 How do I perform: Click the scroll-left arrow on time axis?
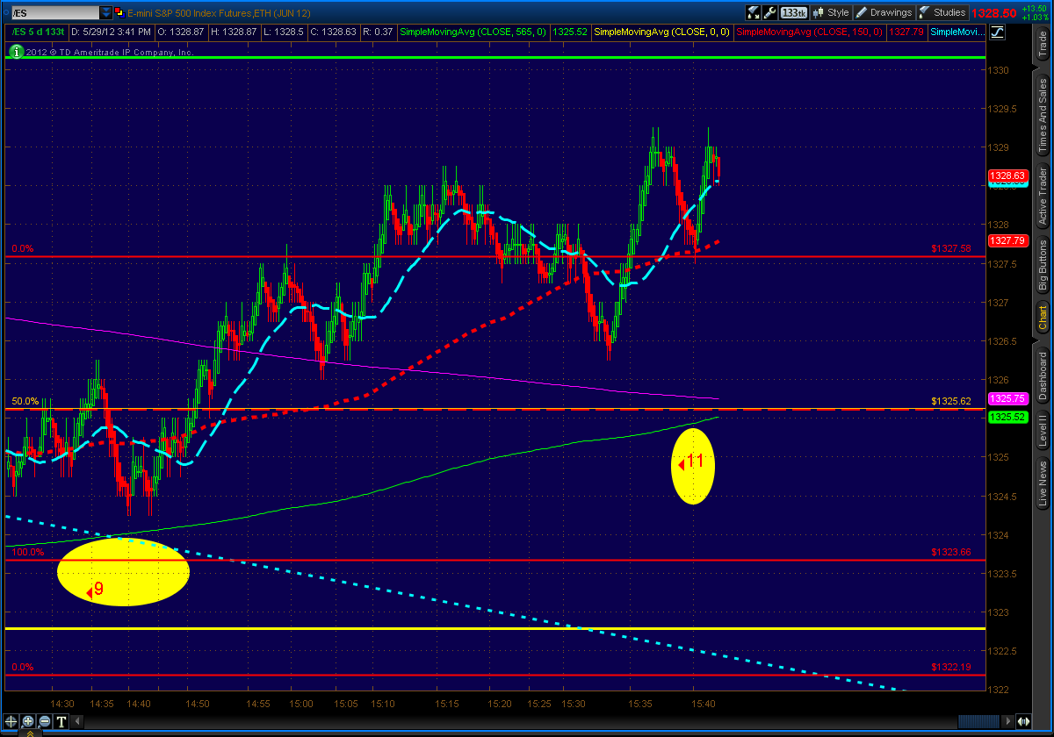pyautogui.click(x=77, y=721)
